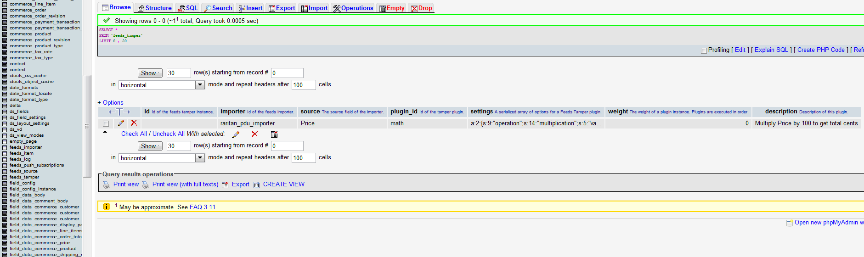The height and width of the screenshot is (257, 864).
Task: Open the upper horizontal mode dropdown
Action: [x=162, y=85]
